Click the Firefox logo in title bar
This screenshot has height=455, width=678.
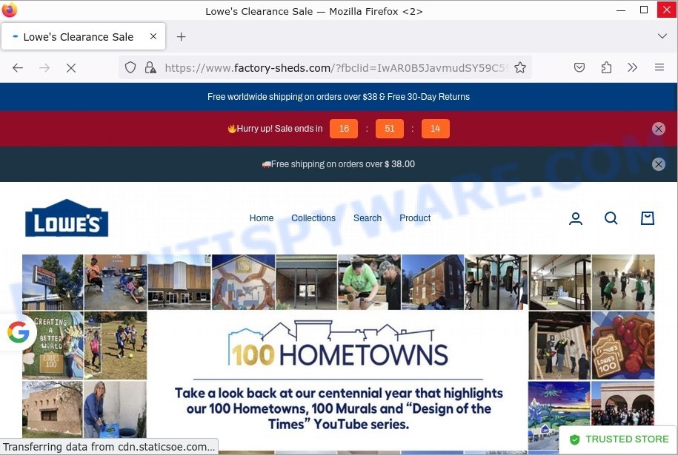click(x=9, y=10)
